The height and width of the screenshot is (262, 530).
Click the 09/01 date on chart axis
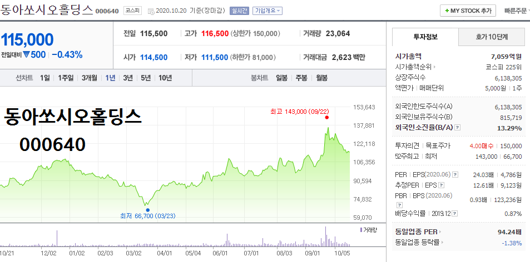point(313,252)
